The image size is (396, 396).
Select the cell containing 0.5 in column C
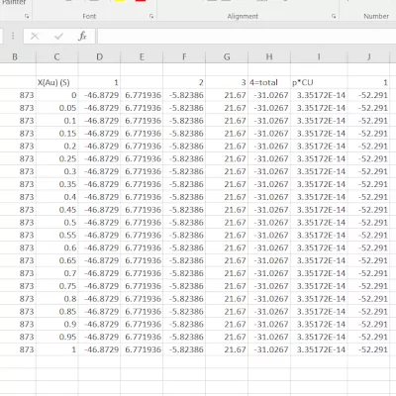57,223
